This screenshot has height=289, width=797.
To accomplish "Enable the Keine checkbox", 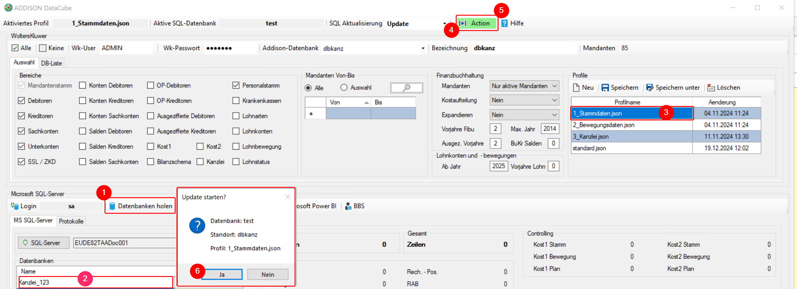I will 43,48.
